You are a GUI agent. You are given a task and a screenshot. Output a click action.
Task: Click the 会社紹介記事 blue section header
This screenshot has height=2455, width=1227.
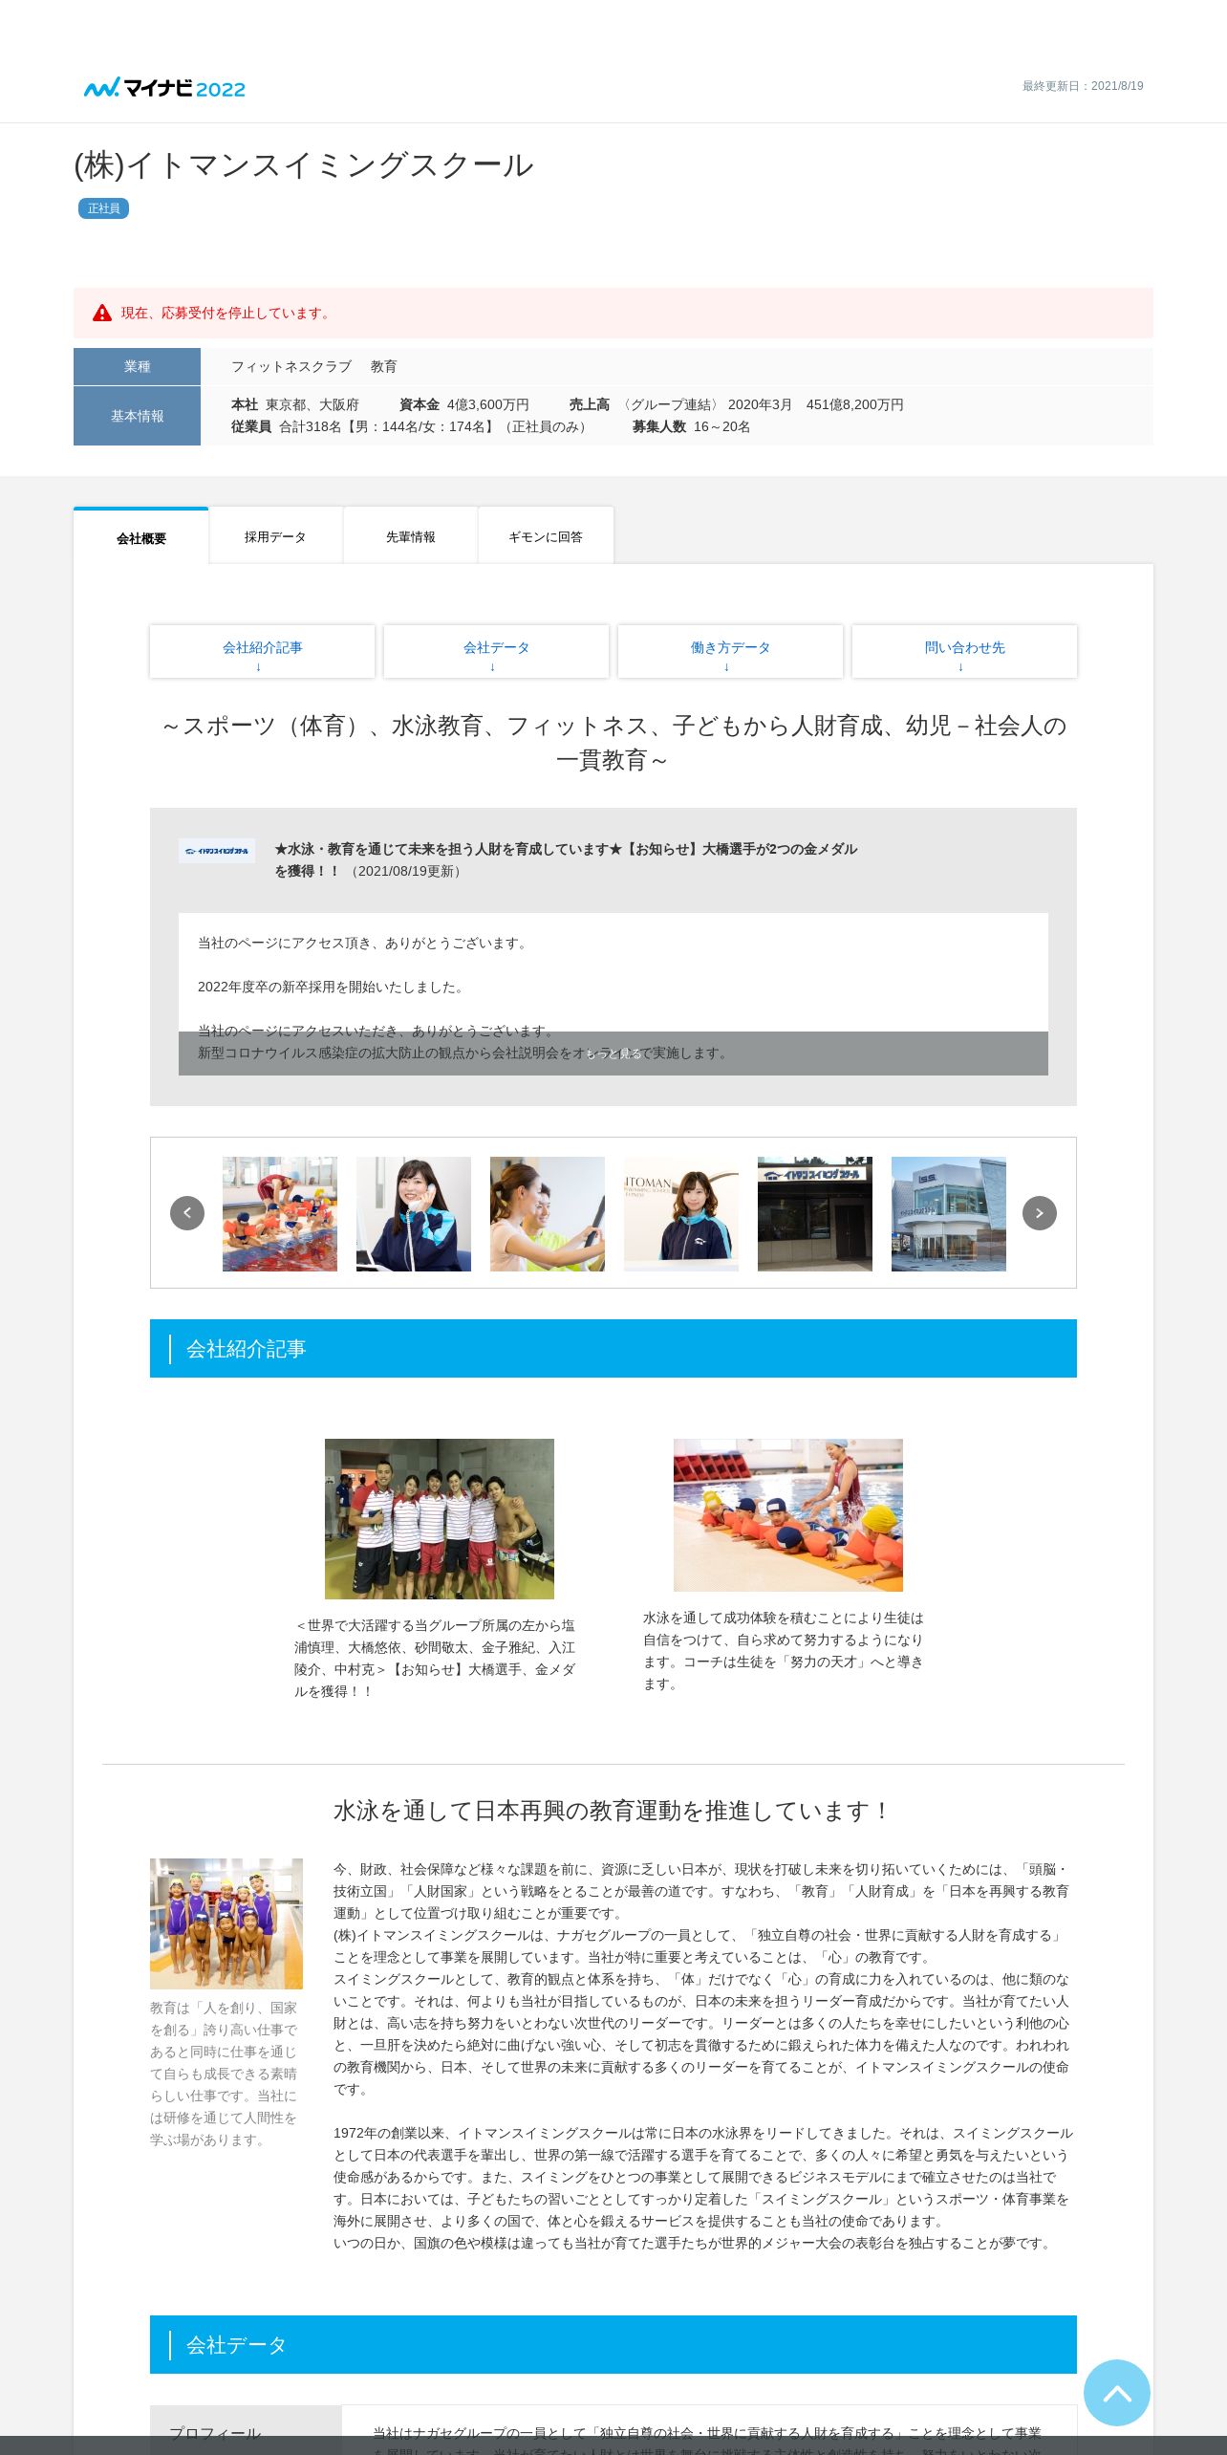point(613,1349)
